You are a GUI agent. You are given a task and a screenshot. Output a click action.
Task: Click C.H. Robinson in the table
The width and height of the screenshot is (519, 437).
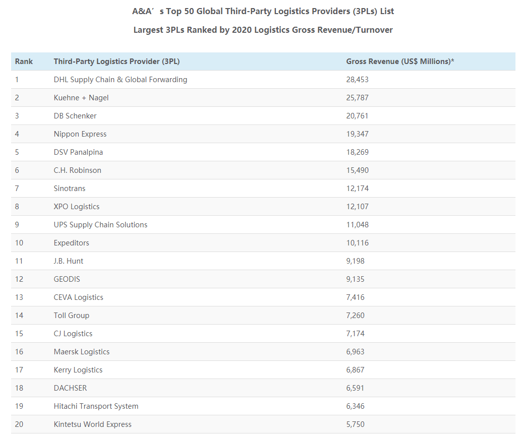[77, 170]
